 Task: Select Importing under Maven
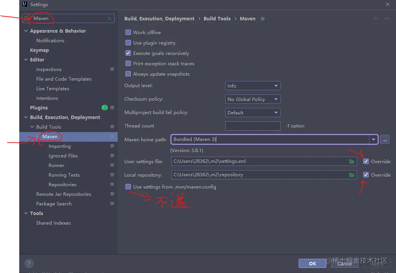59,146
